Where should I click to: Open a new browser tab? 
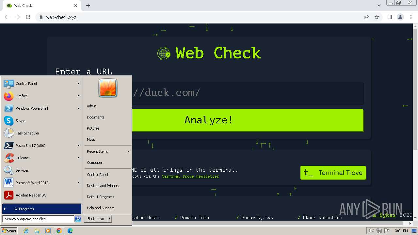(x=88, y=6)
